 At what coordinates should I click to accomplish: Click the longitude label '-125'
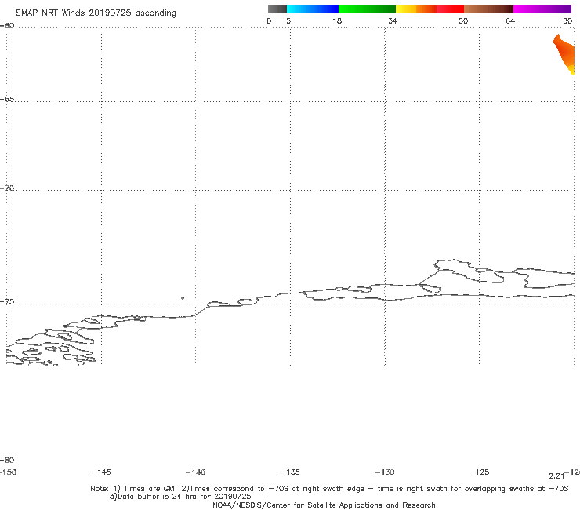[480, 472]
